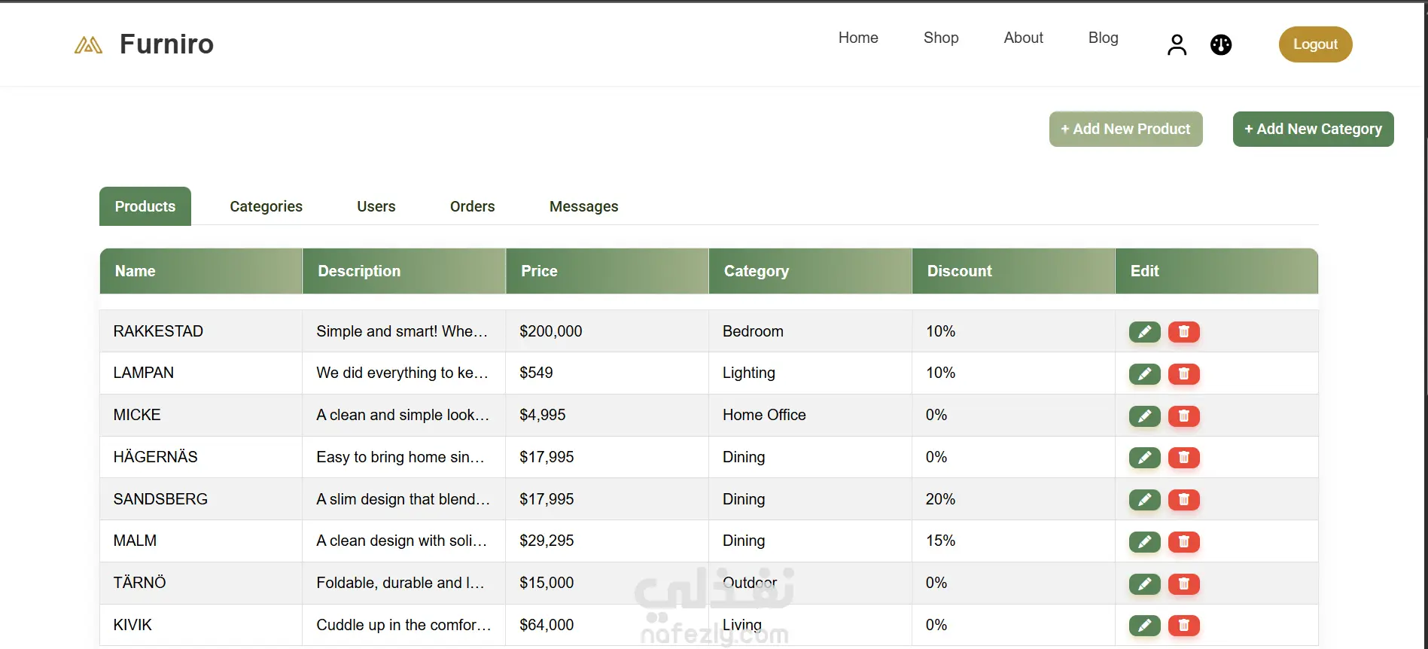This screenshot has width=1428, height=649.
Task: Select the Users tab
Action: click(376, 206)
